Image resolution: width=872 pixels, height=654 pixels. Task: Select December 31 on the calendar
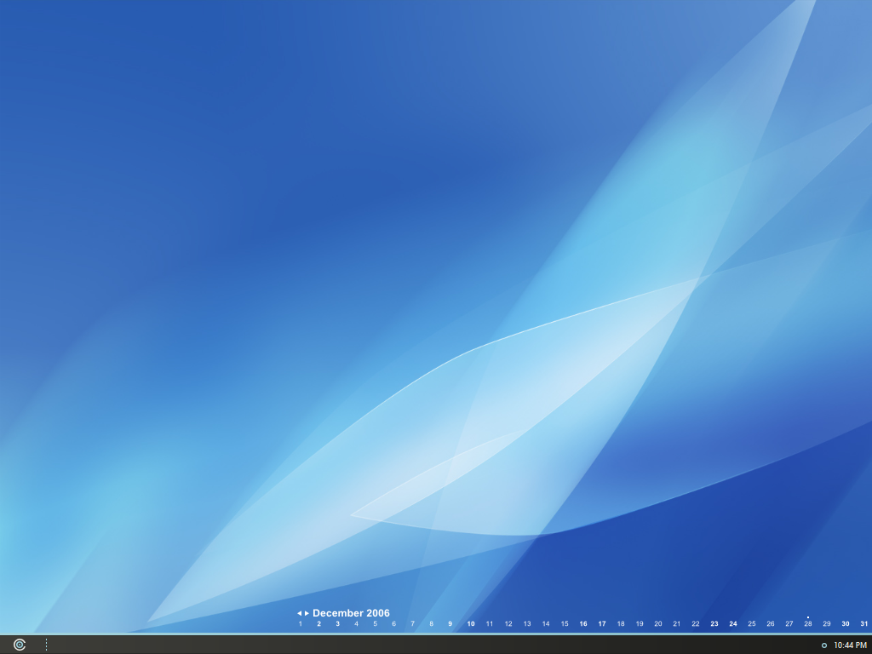pyautogui.click(x=863, y=624)
